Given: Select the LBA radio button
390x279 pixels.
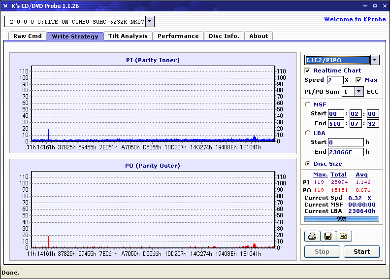Looking at the screenshot, I should click(x=307, y=133).
